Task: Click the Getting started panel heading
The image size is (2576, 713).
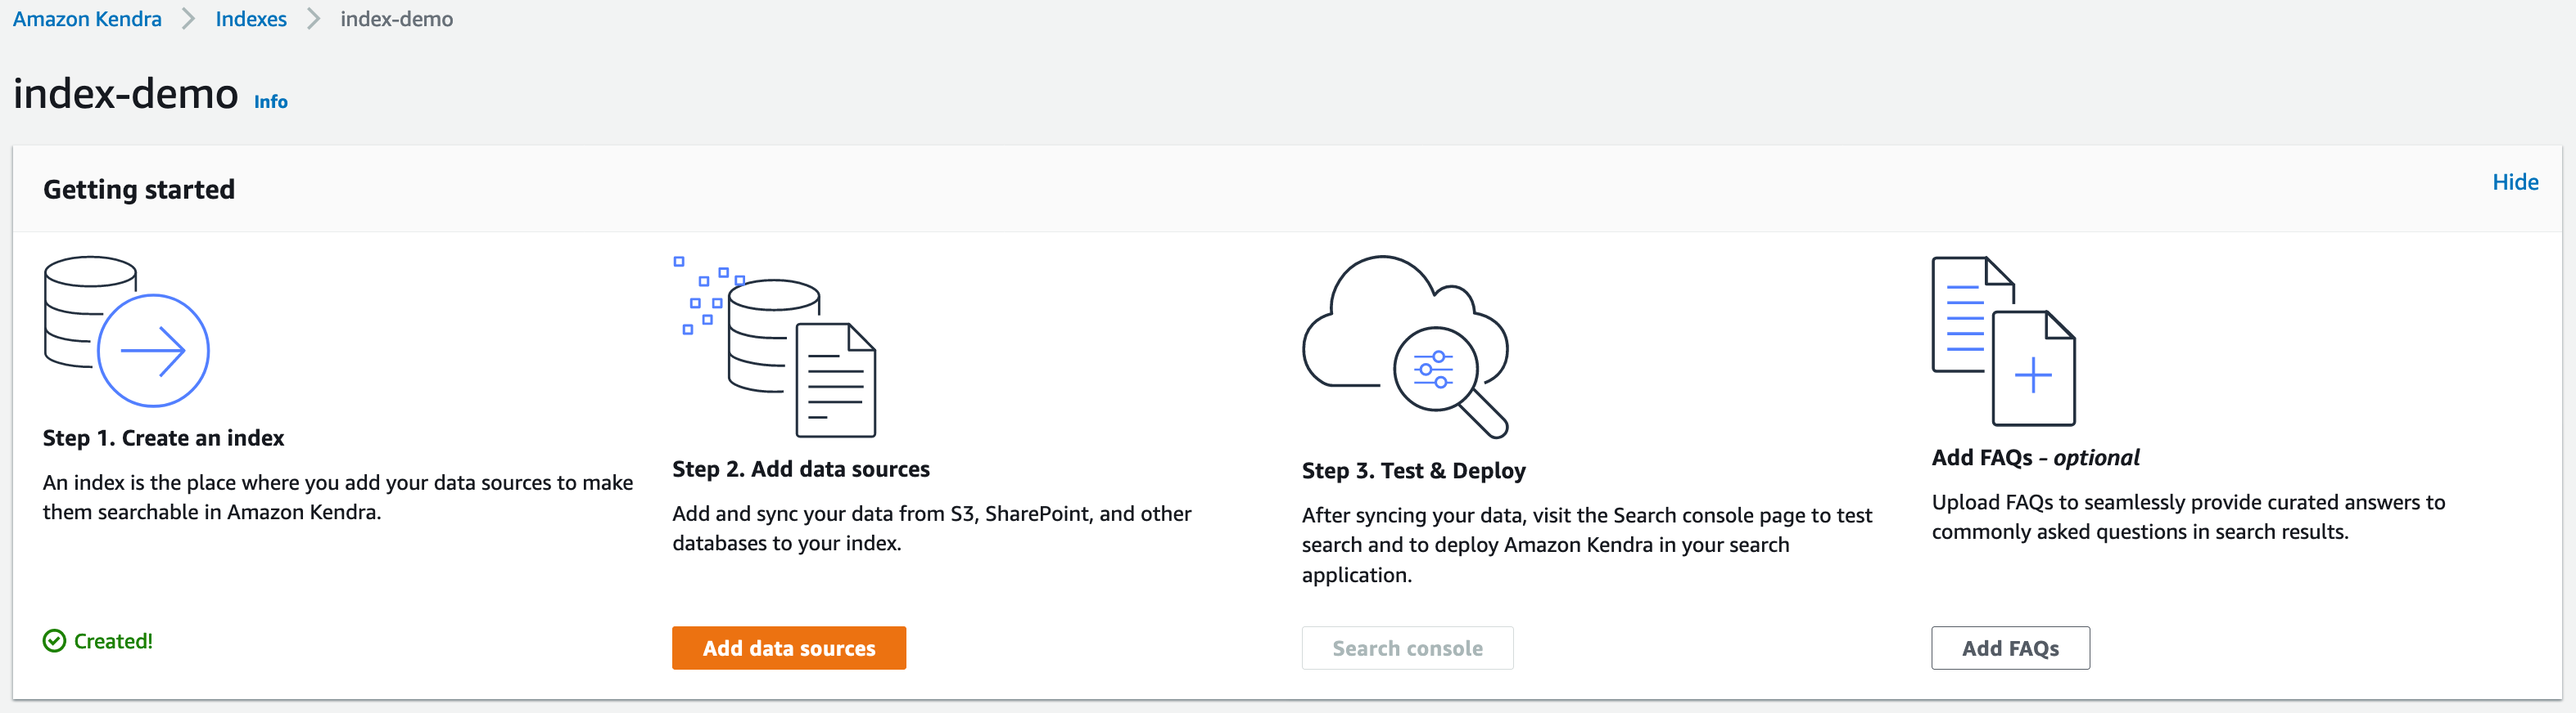Action: point(139,190)
